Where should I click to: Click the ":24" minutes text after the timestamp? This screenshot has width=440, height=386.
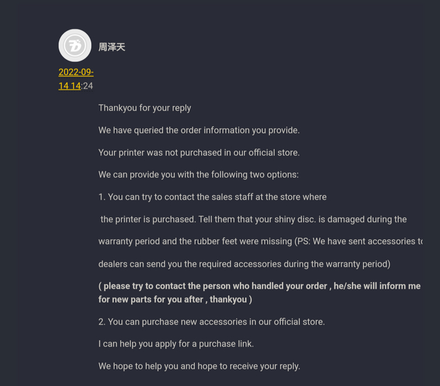(87, 86)
